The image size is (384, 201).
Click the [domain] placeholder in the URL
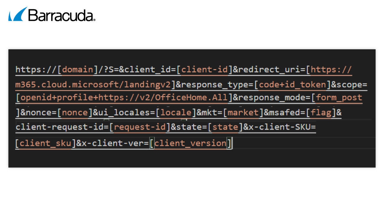(78, 69)
